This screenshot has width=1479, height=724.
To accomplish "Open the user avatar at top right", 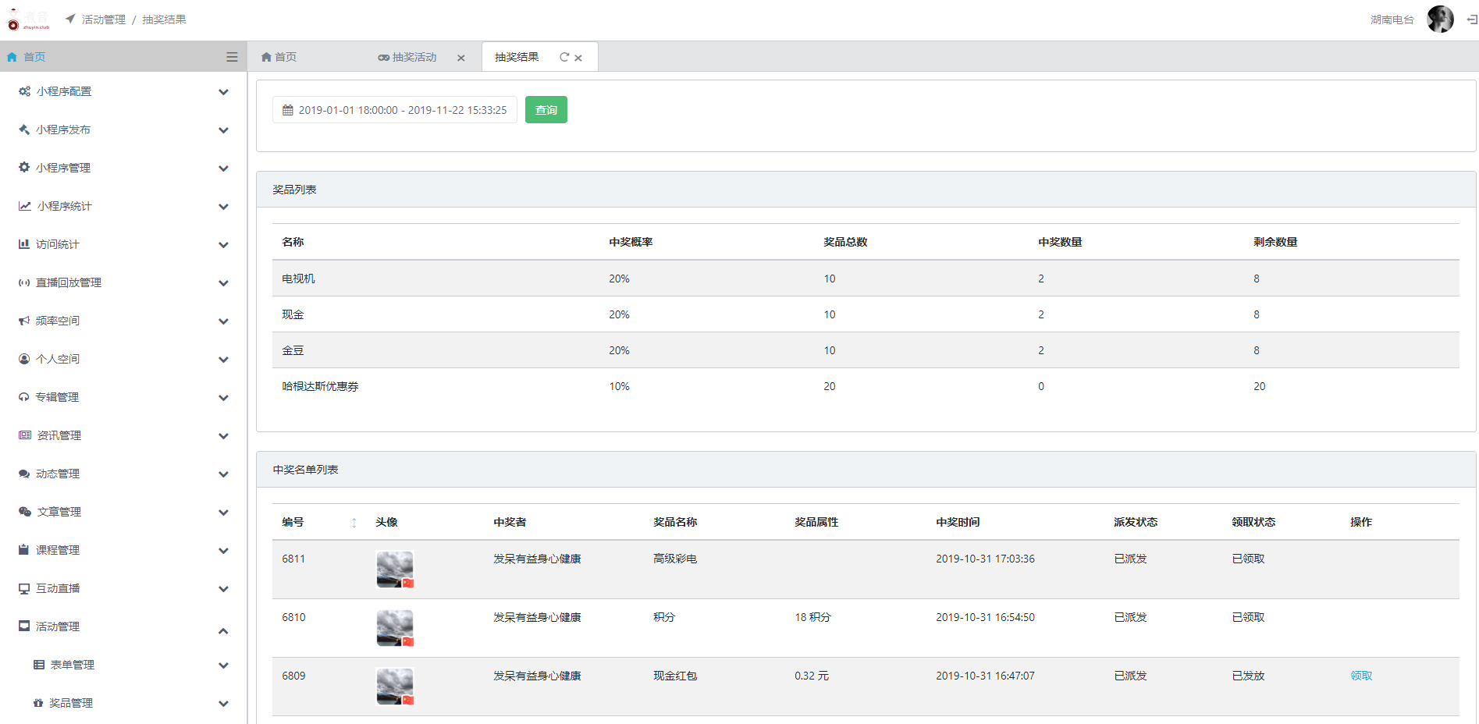I will pos(1440,20).
